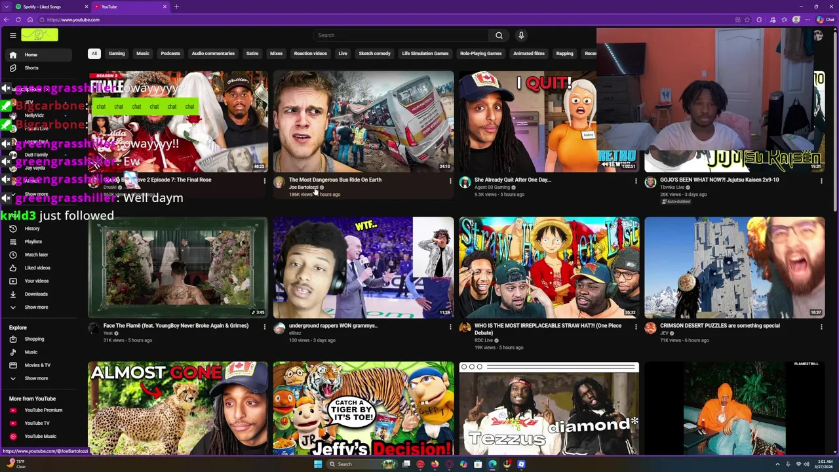Show hidden system tray icons chevron
Viewport: 839px width, 472px height.
(777, 464)
